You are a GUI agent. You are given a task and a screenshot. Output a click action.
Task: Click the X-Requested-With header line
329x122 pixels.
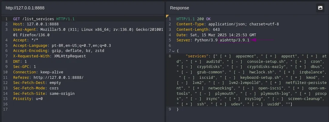point(49,56)
